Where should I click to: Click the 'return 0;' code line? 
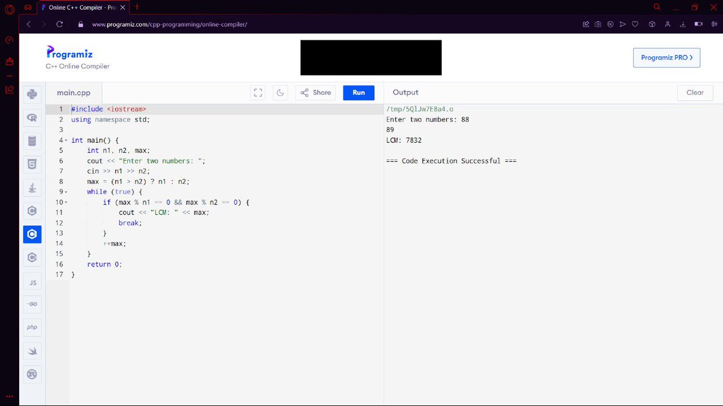pyautogui.click(x=104, y=264)
